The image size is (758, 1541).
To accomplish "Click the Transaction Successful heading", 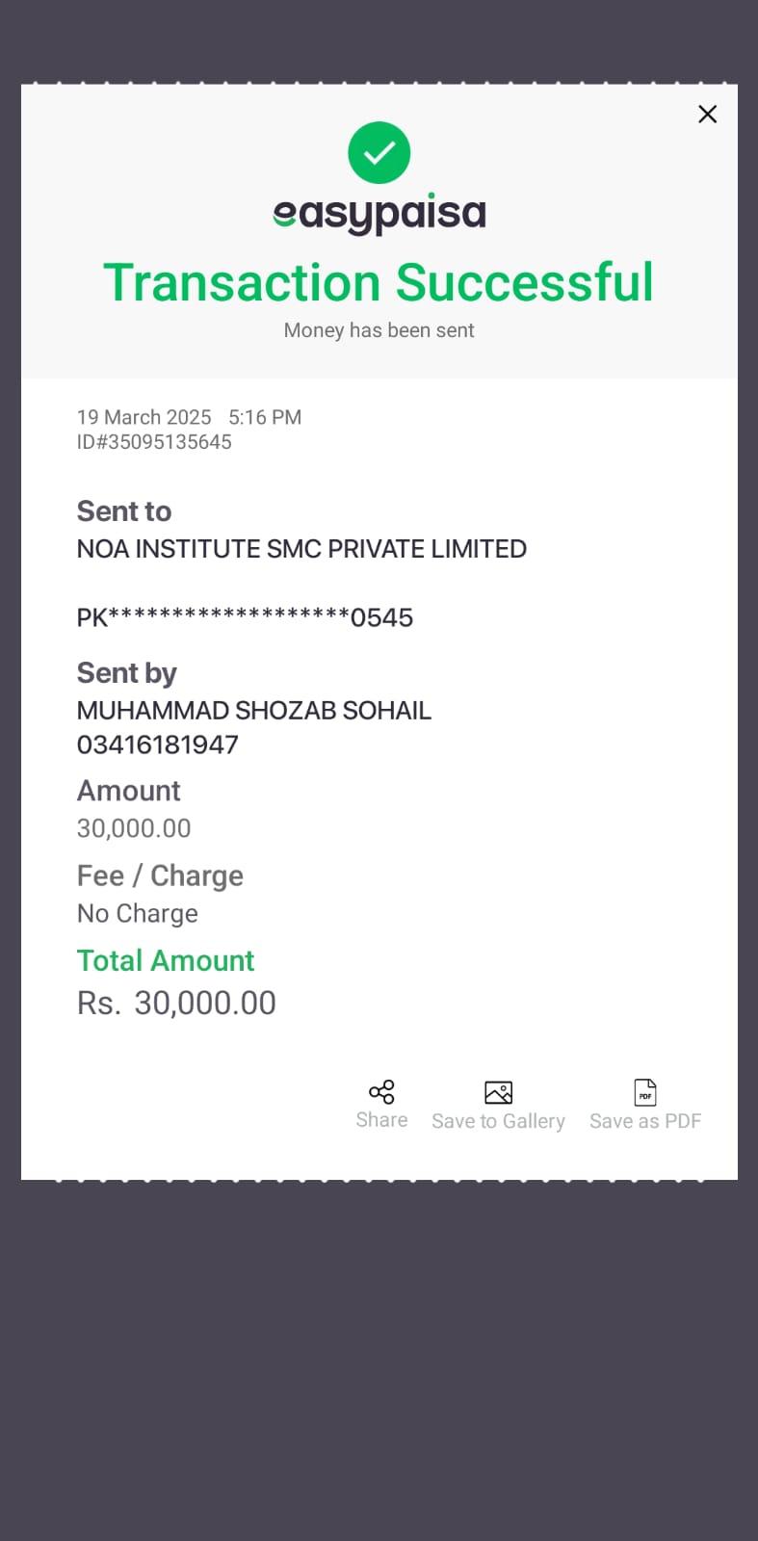I will [x=379, y=283].
